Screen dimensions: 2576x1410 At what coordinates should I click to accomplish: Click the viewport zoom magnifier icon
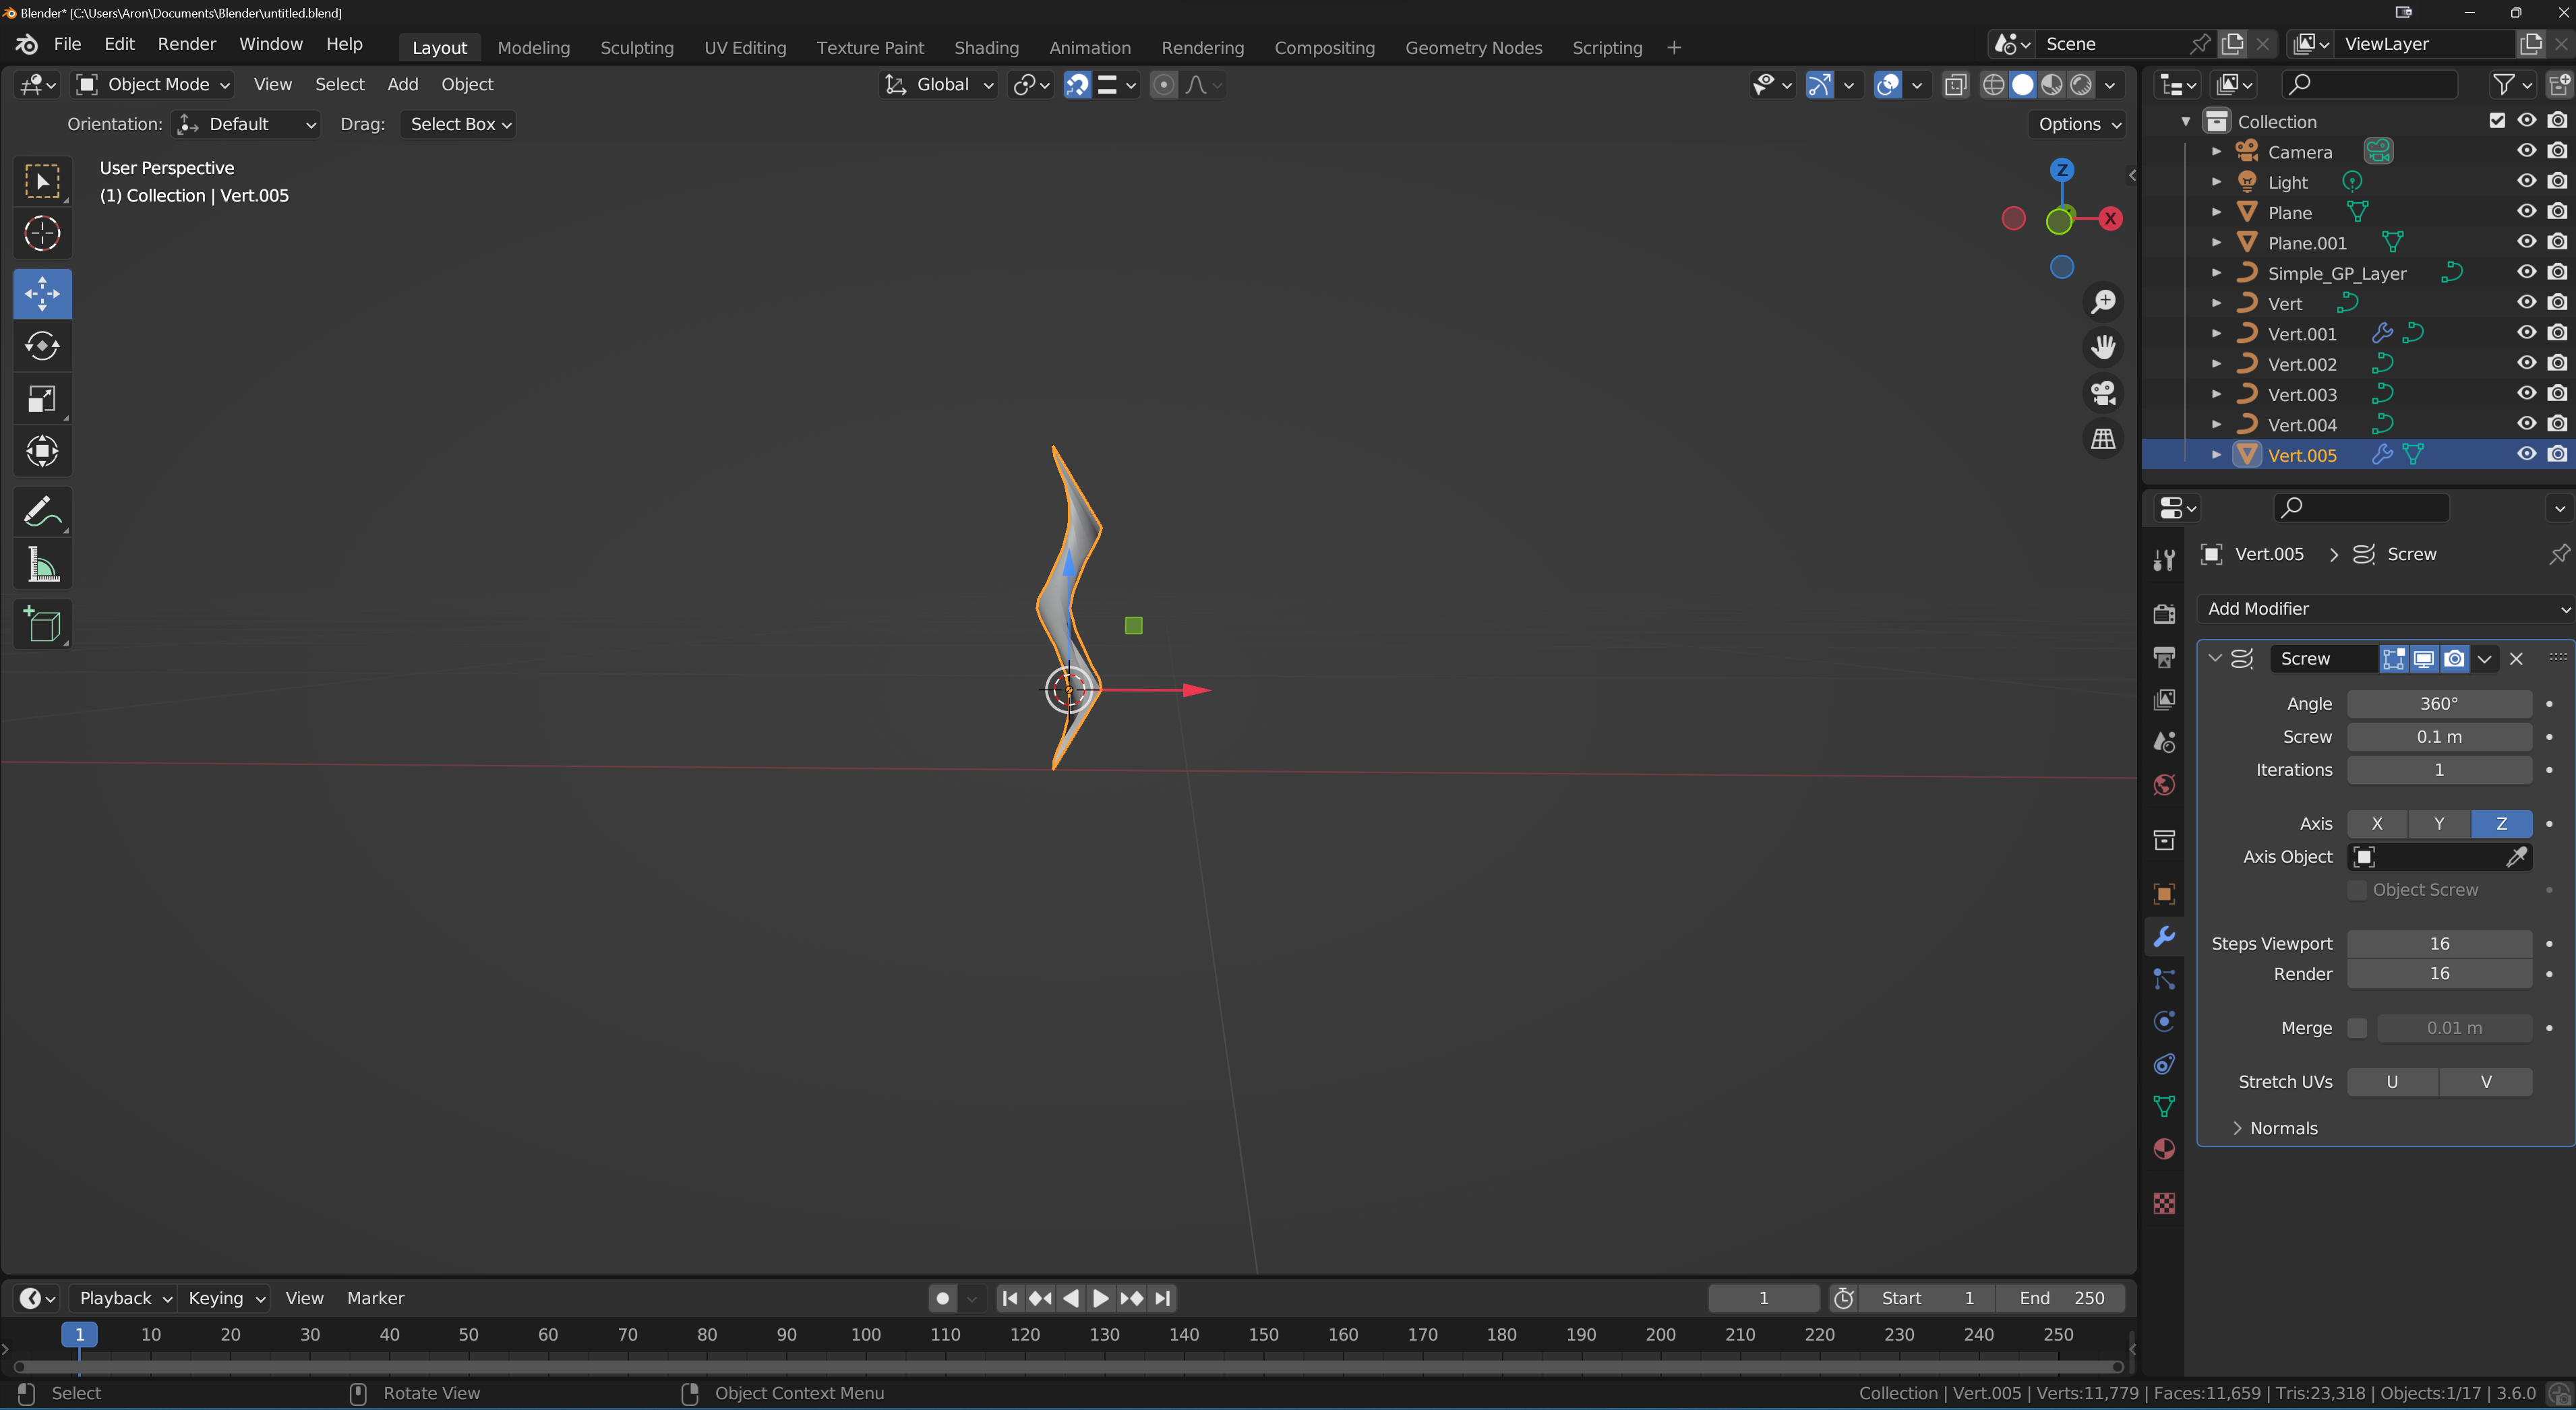(2103, 301)
